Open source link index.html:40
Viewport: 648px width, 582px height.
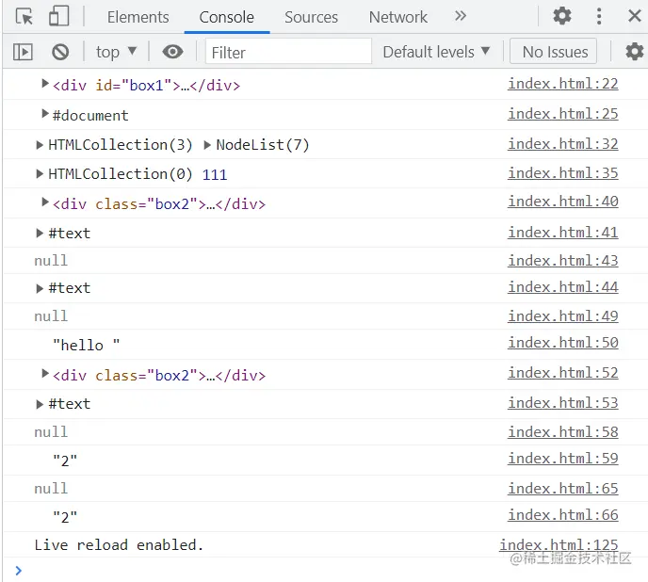click(x=563, y=202)
